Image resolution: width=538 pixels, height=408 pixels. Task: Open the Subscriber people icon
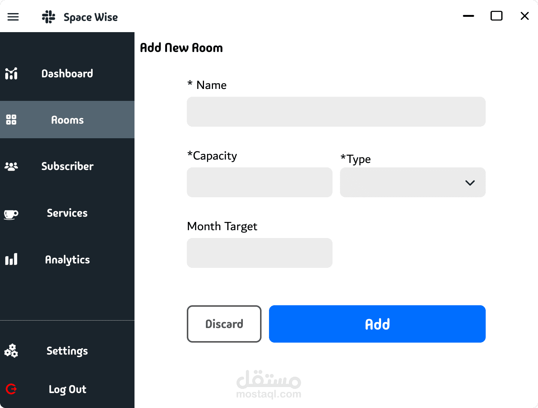click(x=11, y=166)
